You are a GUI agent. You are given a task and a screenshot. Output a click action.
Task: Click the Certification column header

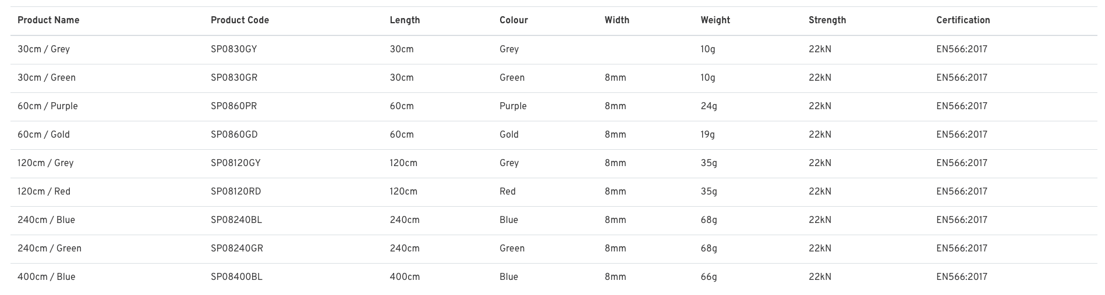(963, 20)
